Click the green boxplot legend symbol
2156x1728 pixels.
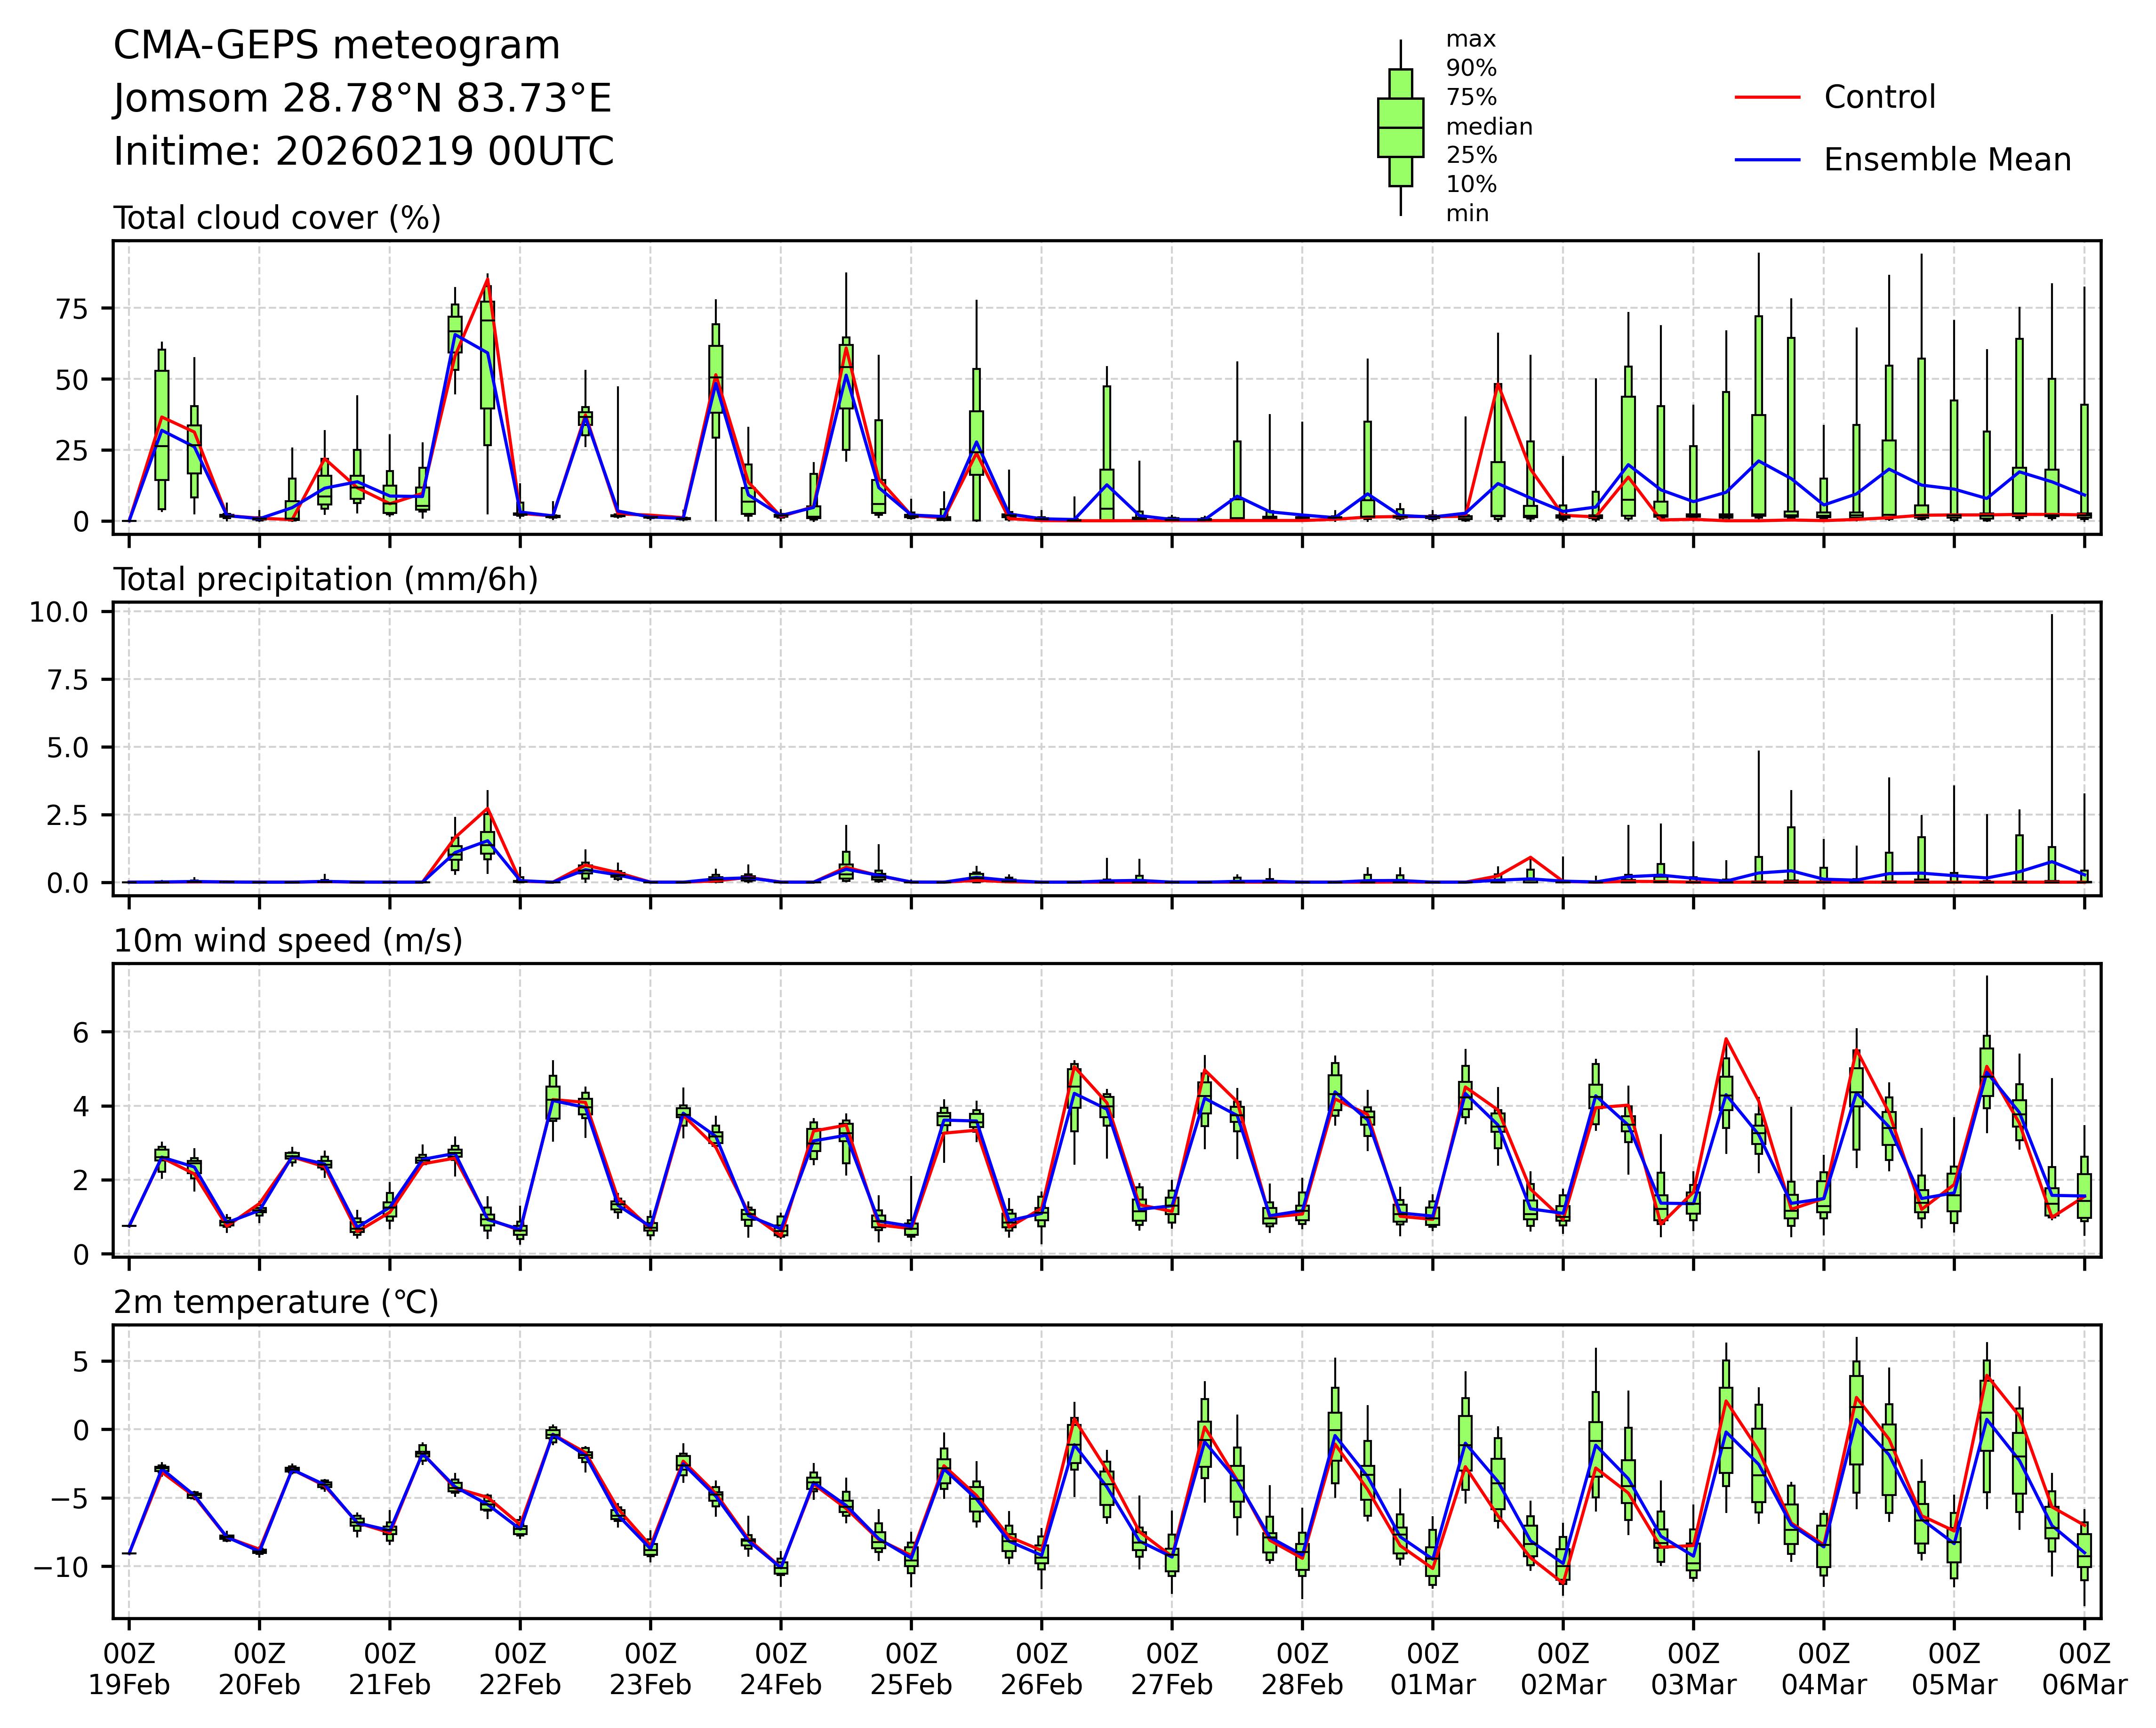pyautogui.click(x=1400, y=128)
